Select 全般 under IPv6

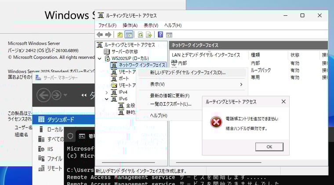tap(131, 106)
